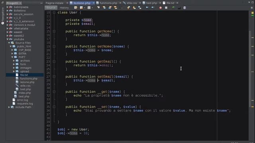Click the previous bookmark icon

click(128, 8)
